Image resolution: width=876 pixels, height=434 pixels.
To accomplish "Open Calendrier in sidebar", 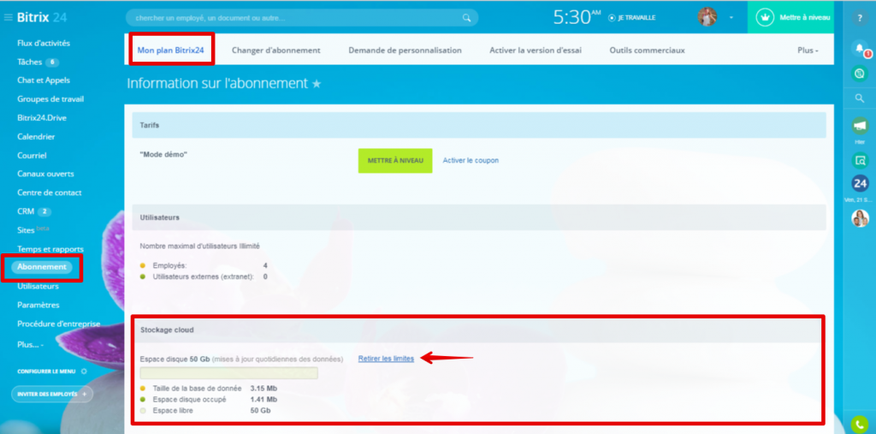I will click(x=36, y=136).
